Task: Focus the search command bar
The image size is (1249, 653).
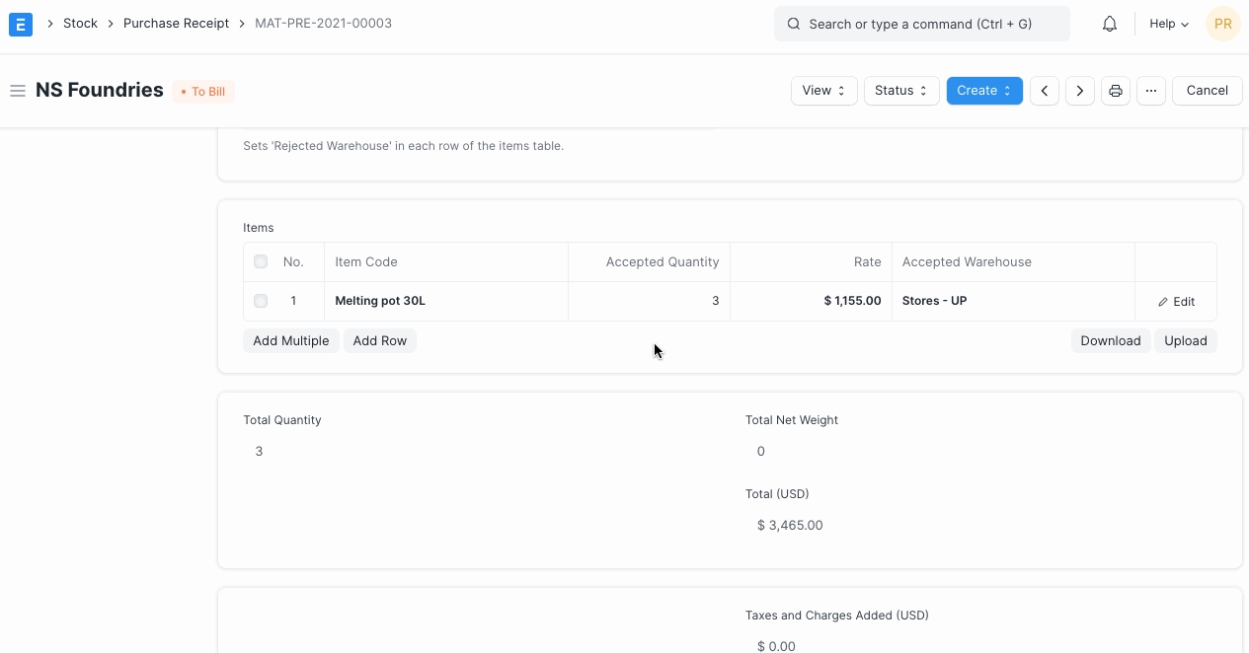Action: tap(921, 24)
